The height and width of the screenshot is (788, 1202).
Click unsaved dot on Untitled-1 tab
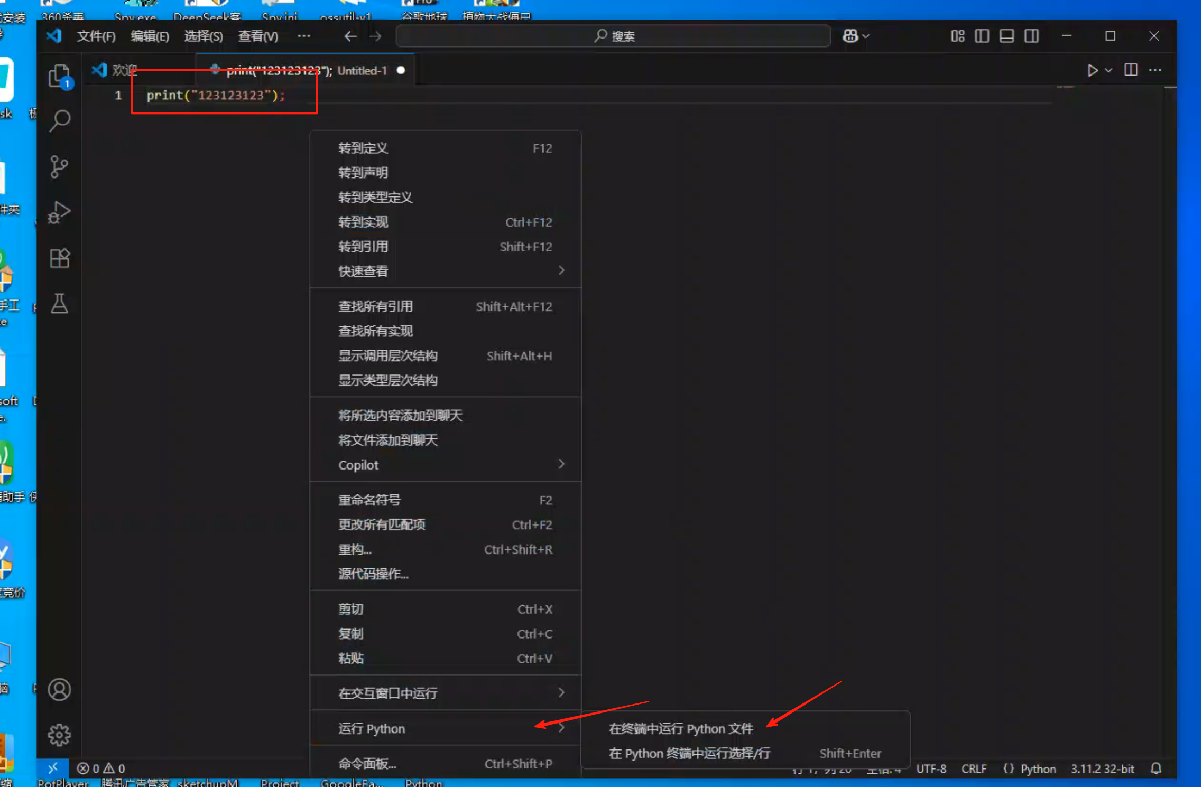point(401,70)
